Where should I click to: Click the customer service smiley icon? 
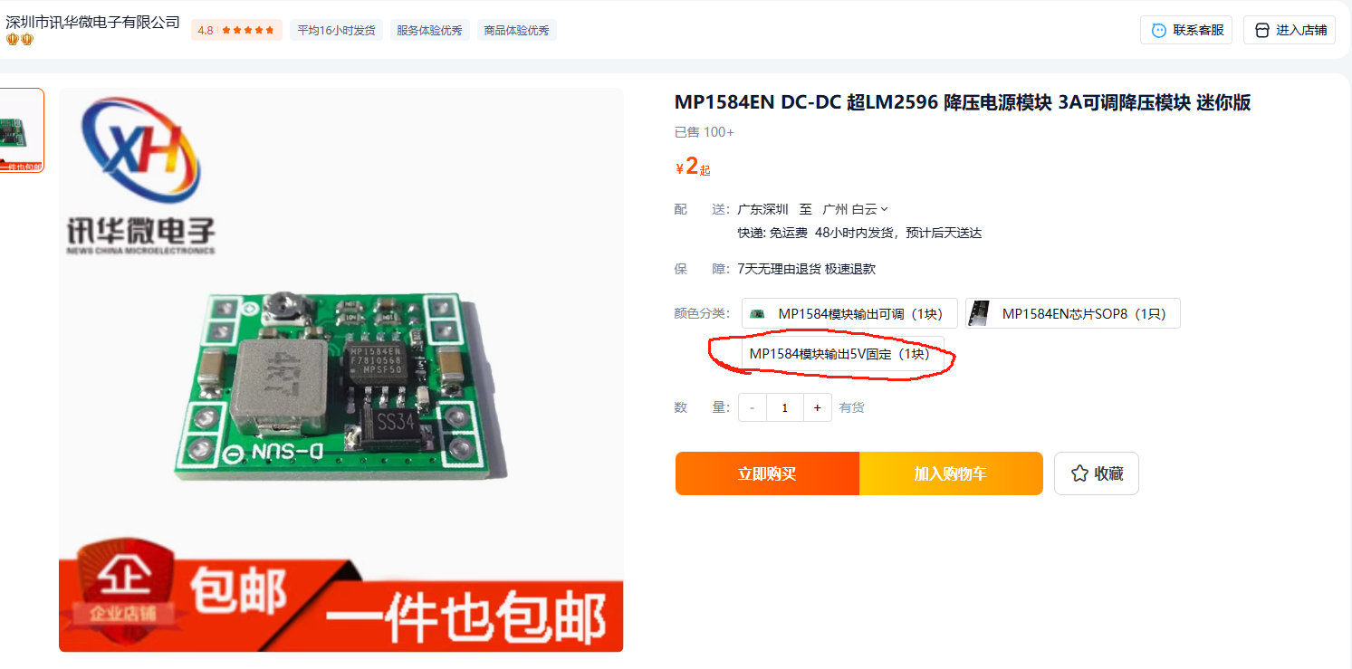(1158, 30)
